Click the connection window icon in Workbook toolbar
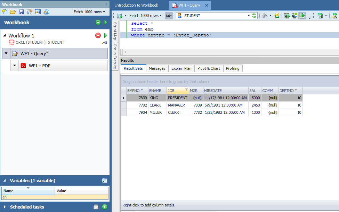 coord(38,12)
